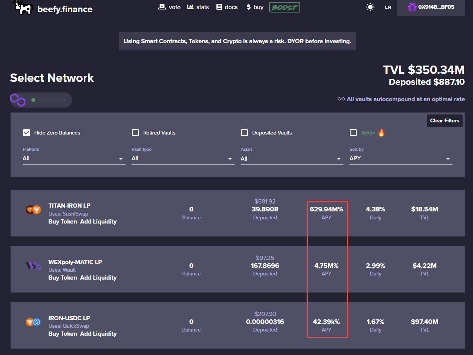Open the Sort by APY dropdown
The width and height of the screenshot is (473, 355).
coord(401,158)
